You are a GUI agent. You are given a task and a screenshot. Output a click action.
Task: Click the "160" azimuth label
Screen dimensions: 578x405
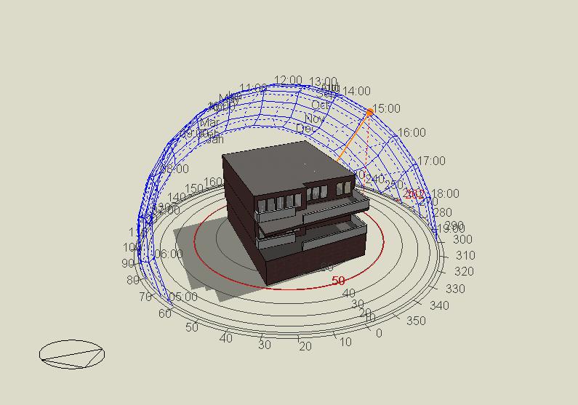click(213, 182)
